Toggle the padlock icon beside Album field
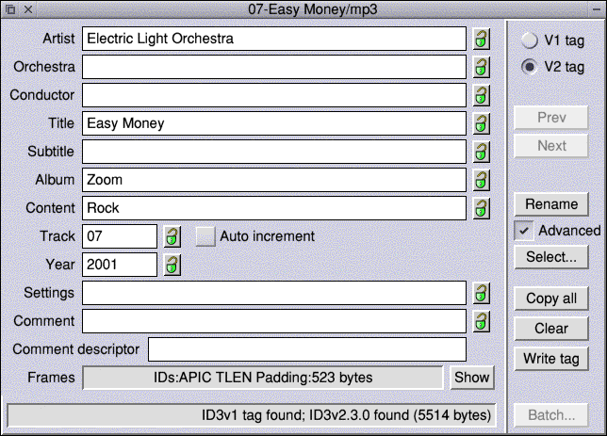 coord(482,180)
